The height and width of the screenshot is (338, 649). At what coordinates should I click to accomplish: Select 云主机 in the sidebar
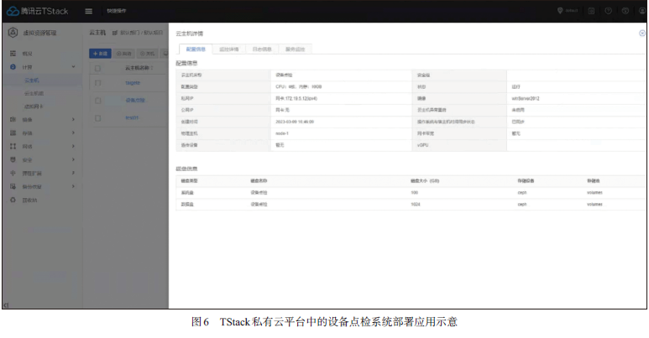click(x=32, y=81)
